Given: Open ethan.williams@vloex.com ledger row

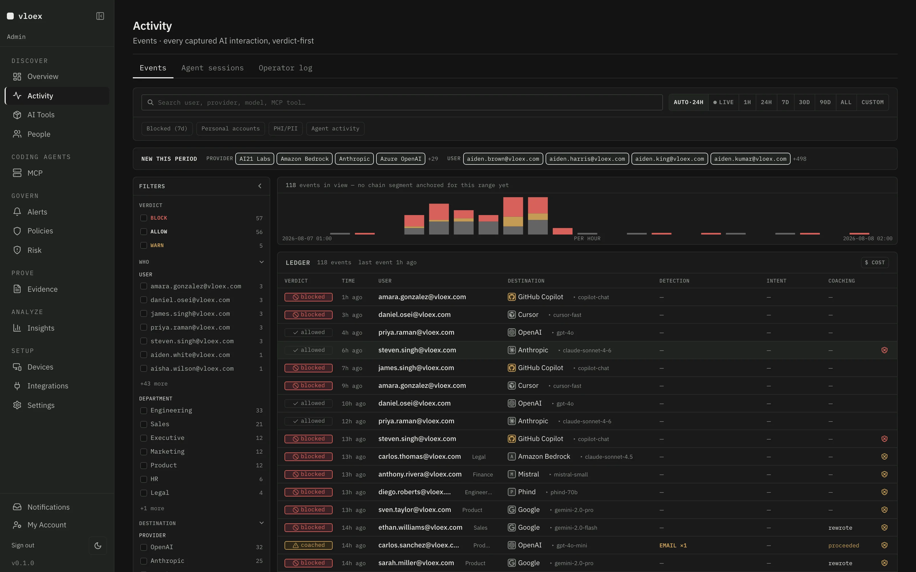Looking at the screenshot, I should point(587,528).
